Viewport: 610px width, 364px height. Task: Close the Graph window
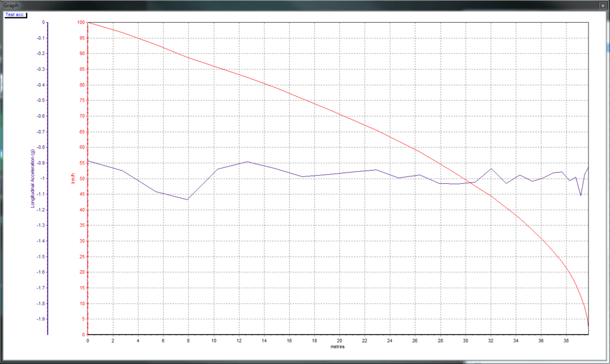[603, 6]
